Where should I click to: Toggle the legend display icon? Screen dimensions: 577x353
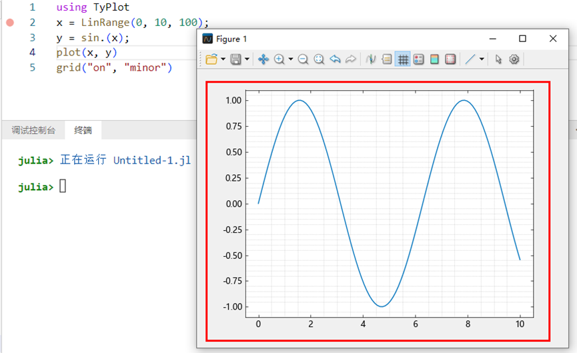pyautogui.click(x=418, y=59)
